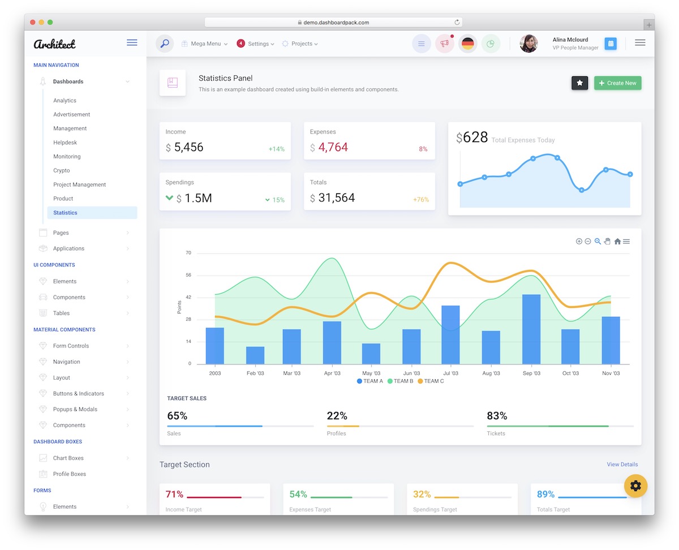Switch to the Analytics dashboard in sidebar
The height and width of the screenshot is (550, 679).
coord(64,100)
